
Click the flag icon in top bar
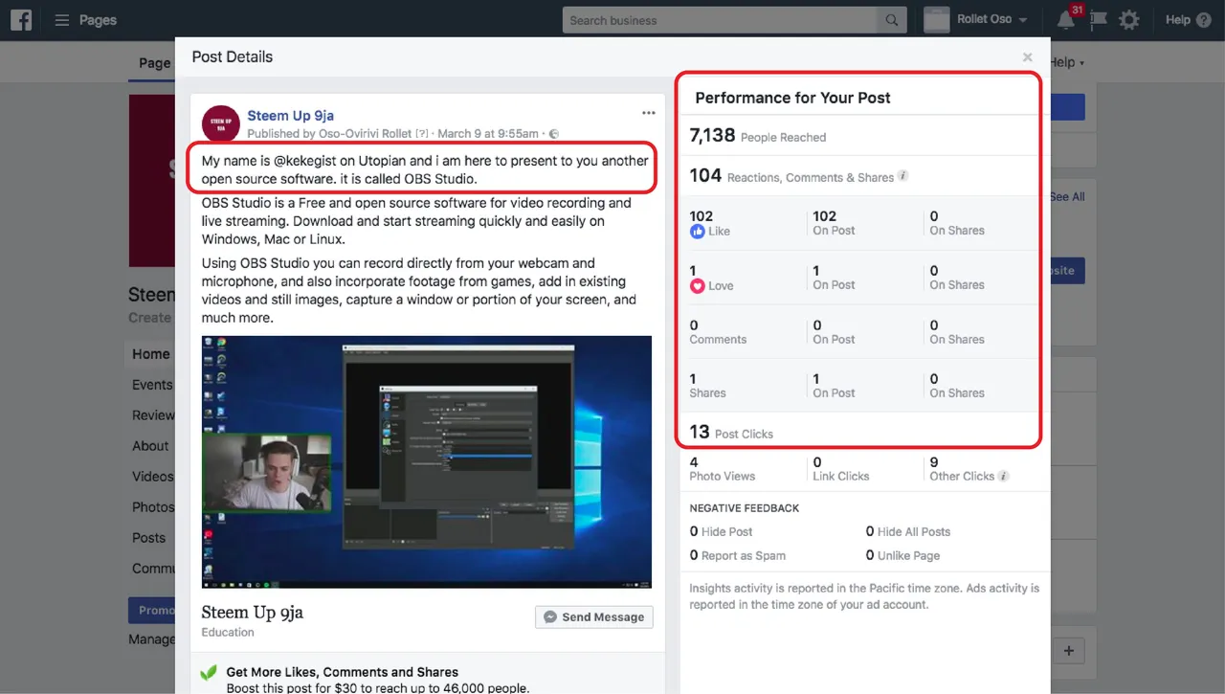1098,20
